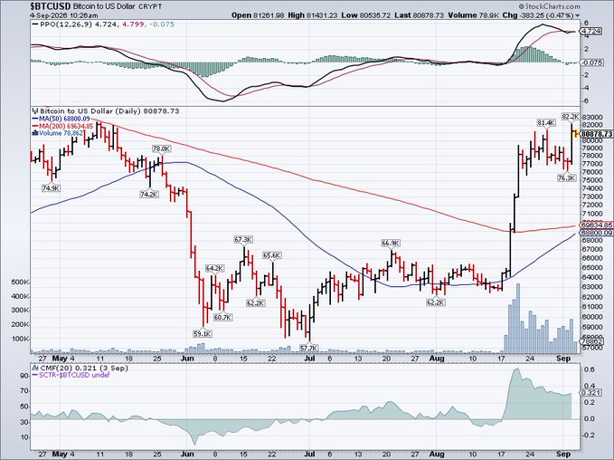Image resolution: width=614 pixels, height=460 pixels.
Task: Click the purple SCTR line legend marker
Action: (35, 375)
